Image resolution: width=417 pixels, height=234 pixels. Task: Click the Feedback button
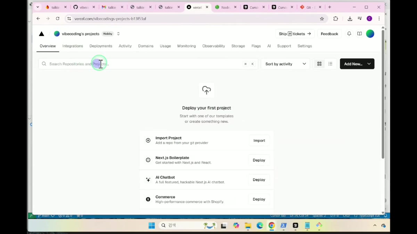pos(329,34)
